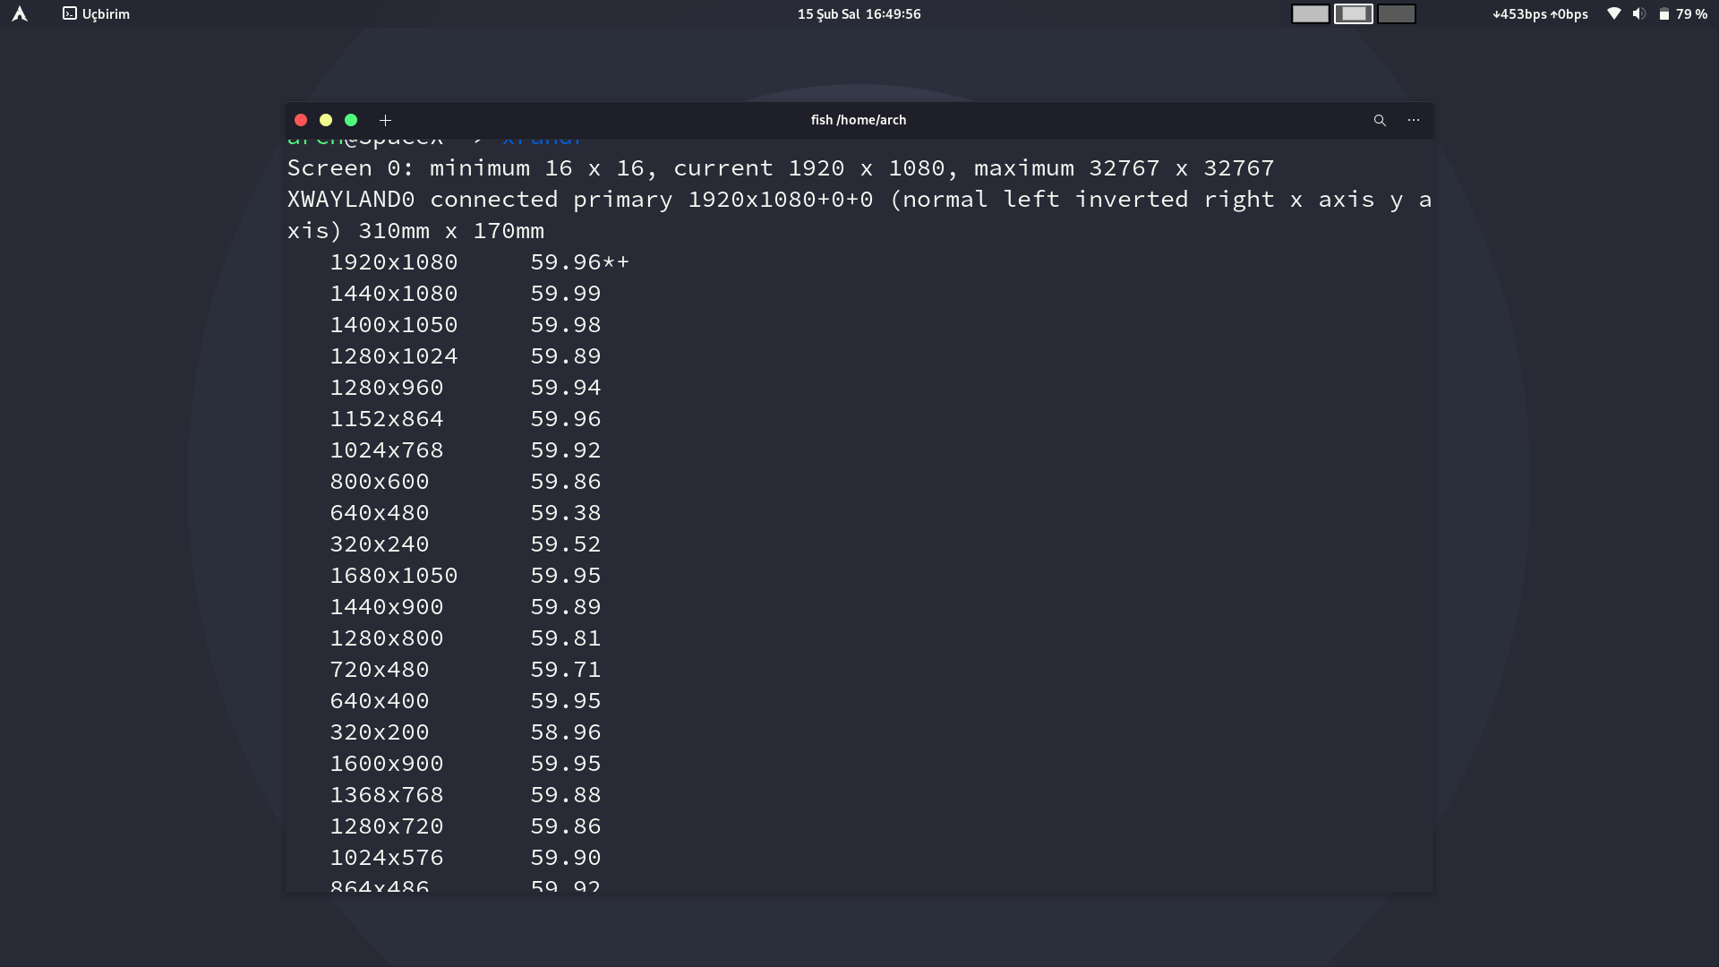
Task: Click the battery icon in top panel
Action: point(1663,13)
